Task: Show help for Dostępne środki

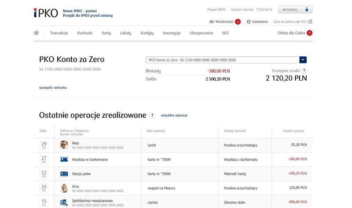Action: click(x=304, y=71)
